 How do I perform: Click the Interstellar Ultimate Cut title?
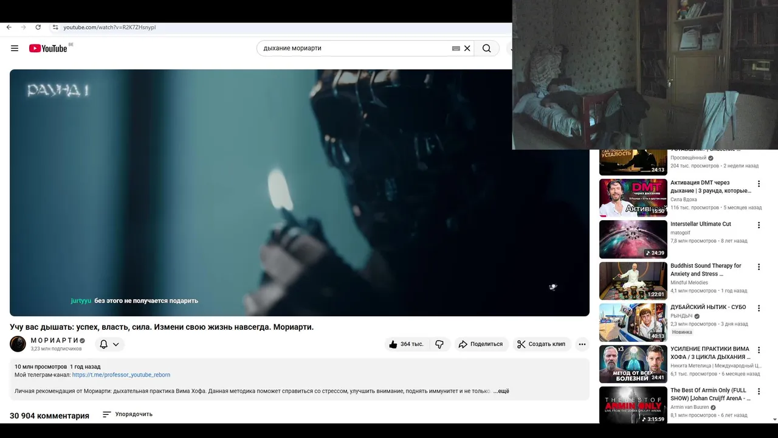click(x=701, y=224)
